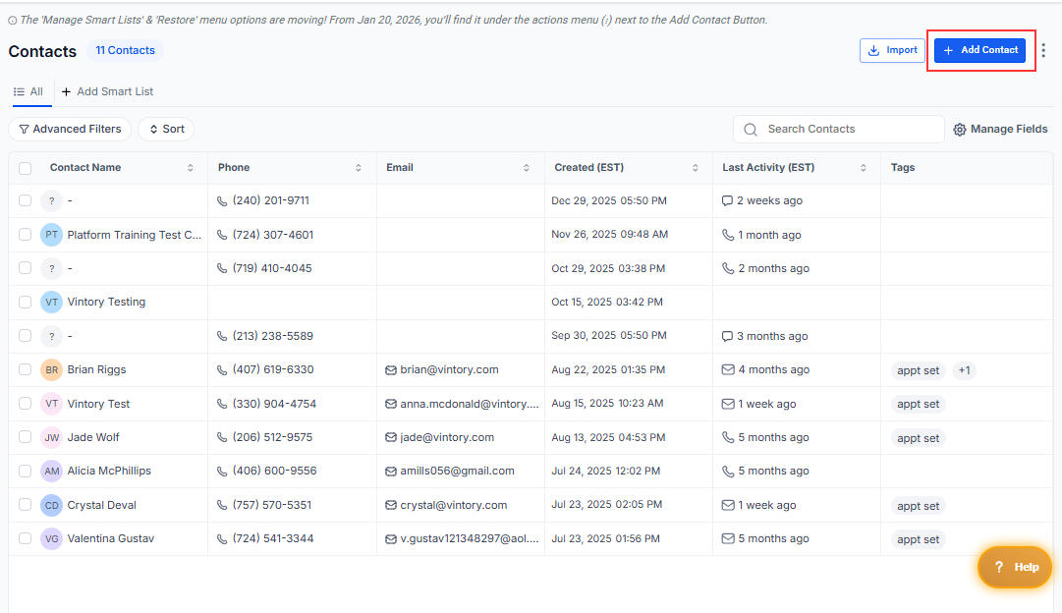Click the Add Smart List tab
The image size is (1062, 613).
point(107,91)
